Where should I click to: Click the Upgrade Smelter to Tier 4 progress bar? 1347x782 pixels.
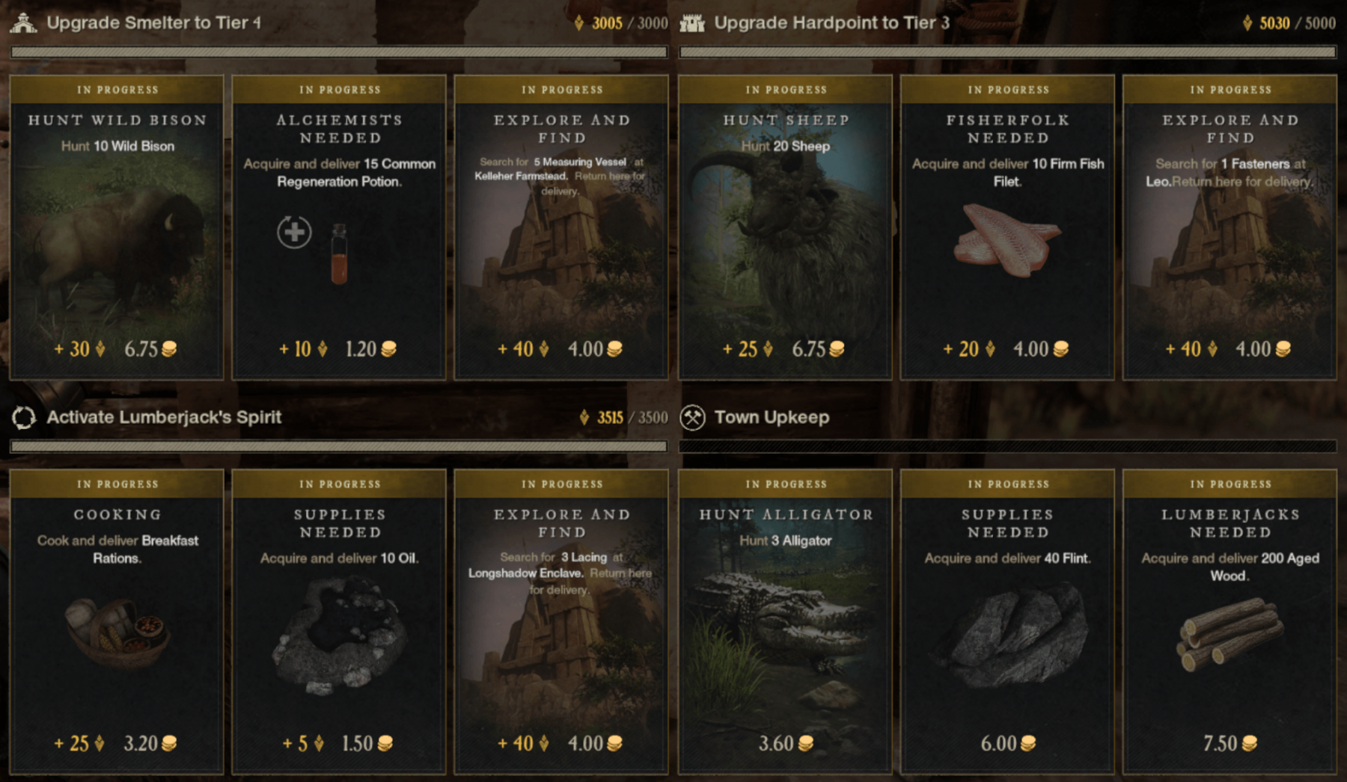click(339, 52)
